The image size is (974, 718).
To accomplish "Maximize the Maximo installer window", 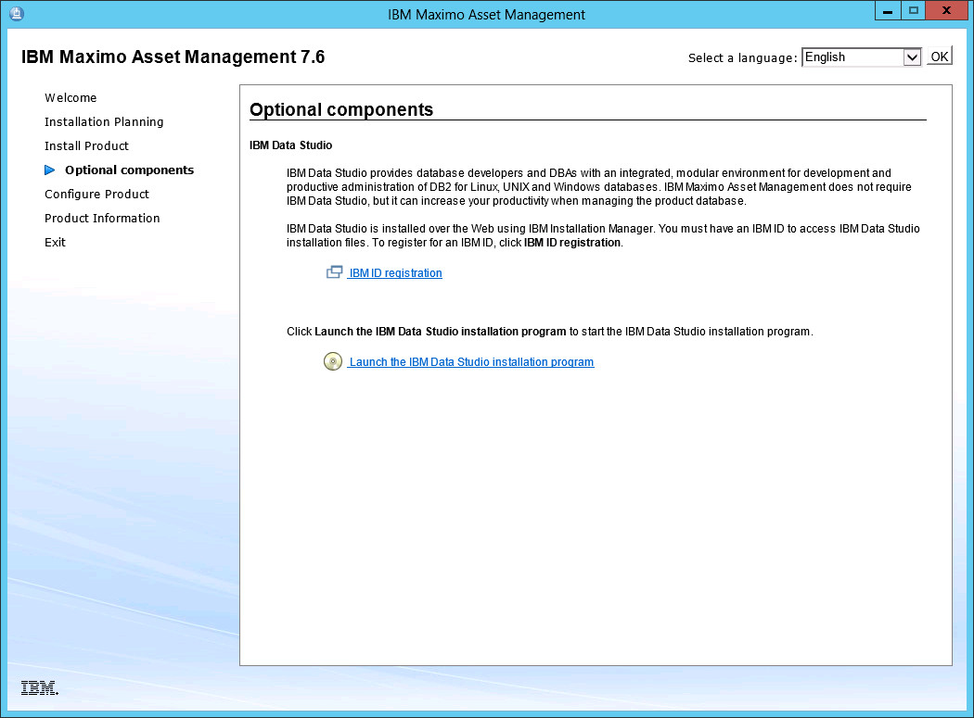I will 914,11.
